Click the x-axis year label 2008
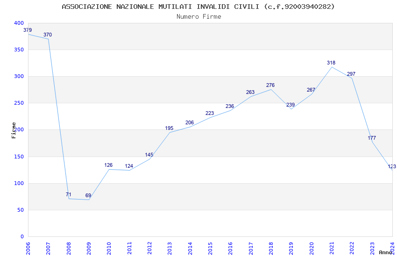Screen dimensions: 397x257 69,249
